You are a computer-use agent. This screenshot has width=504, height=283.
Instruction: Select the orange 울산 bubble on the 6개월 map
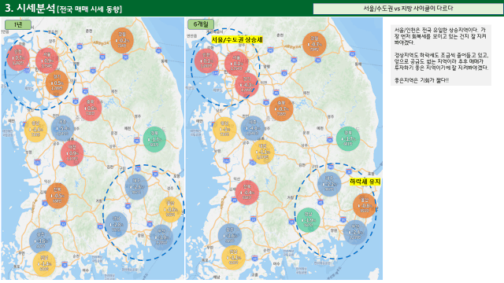pos(364,206)
